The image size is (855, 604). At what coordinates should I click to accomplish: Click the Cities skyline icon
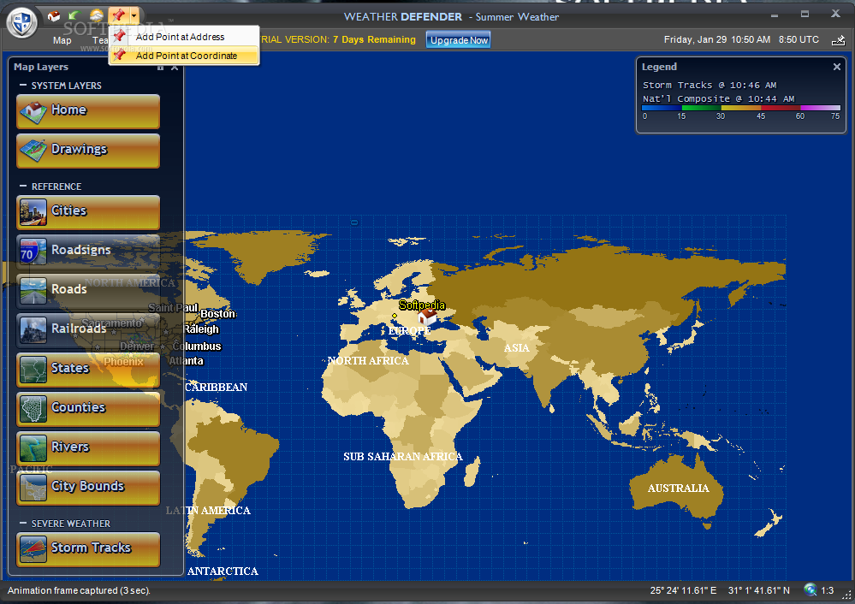(33, 213)
